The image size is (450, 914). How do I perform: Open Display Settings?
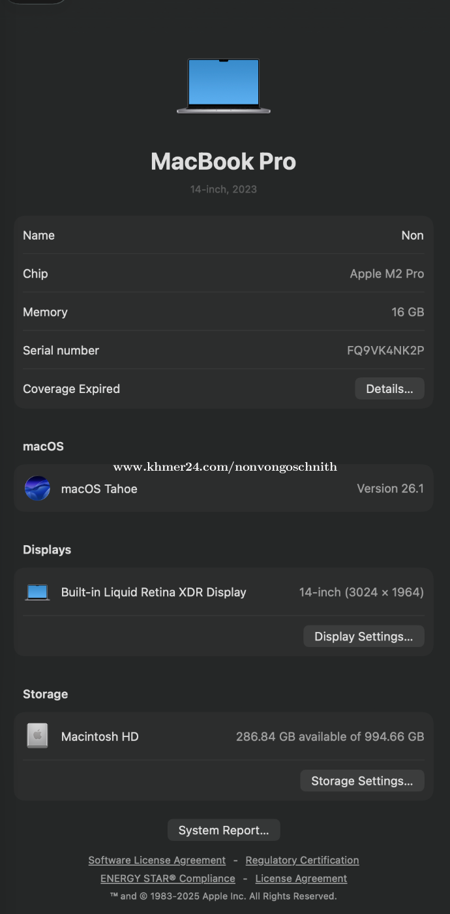(363, 637)
